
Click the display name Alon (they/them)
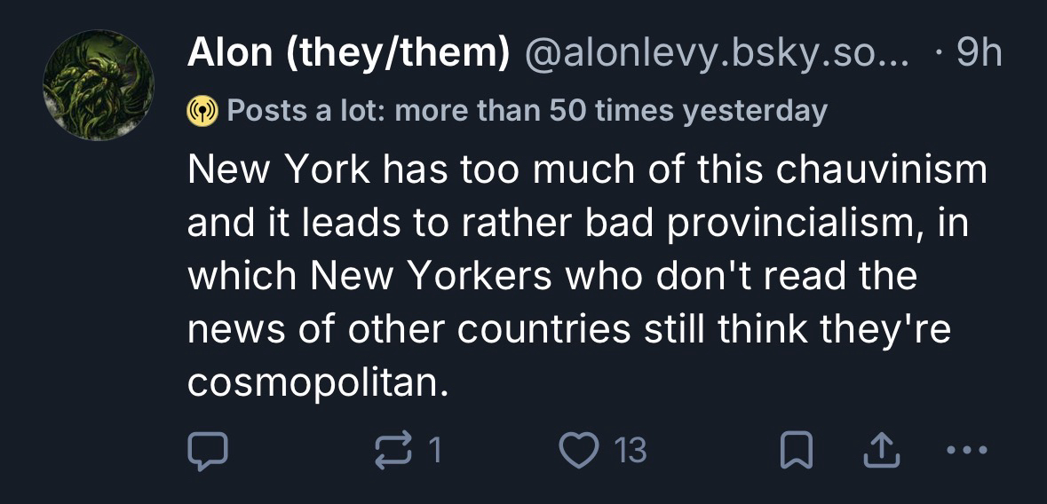pyautogui.click(x=348, y=55)
